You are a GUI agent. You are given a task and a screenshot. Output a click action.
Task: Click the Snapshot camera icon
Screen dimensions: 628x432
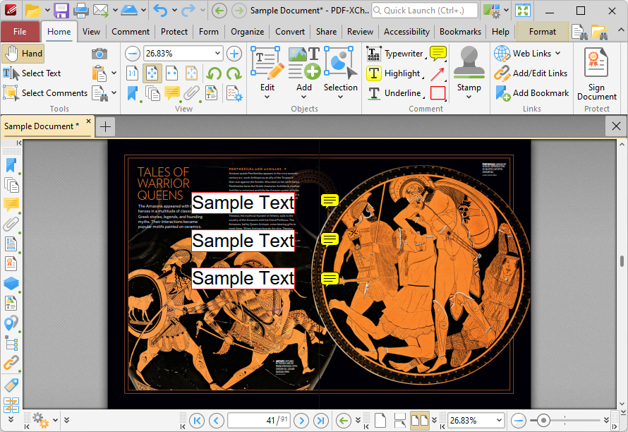click(99, 54)
